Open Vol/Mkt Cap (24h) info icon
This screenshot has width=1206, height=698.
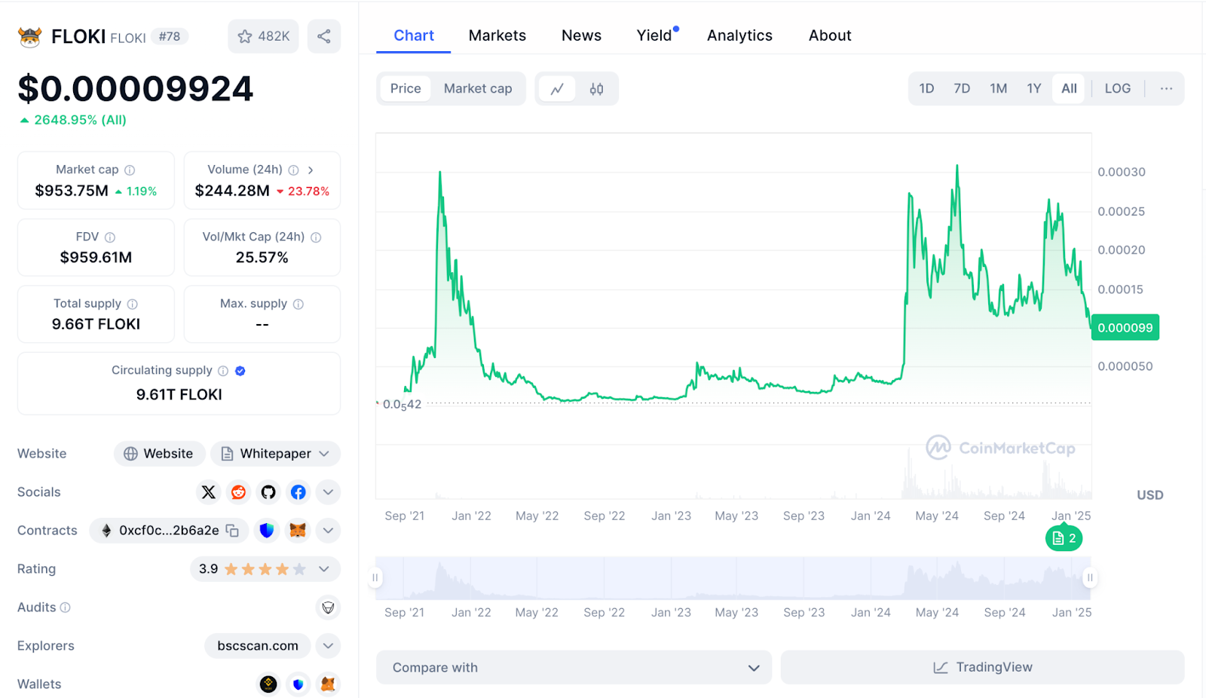[316, 237]
